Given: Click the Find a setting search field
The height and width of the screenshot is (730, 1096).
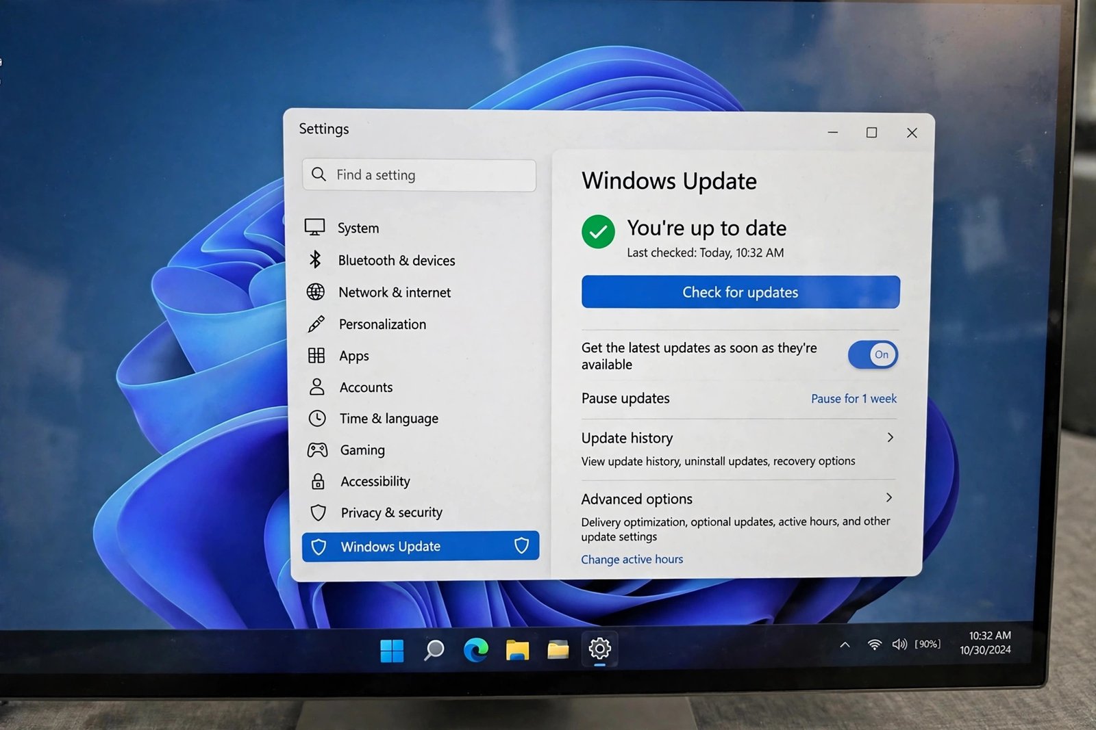Looking at the screenshot, I should (419, 175).
